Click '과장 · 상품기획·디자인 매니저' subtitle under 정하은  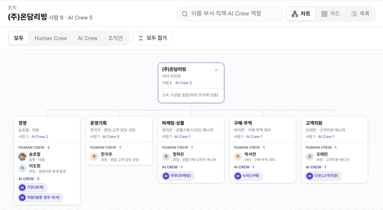194,160
